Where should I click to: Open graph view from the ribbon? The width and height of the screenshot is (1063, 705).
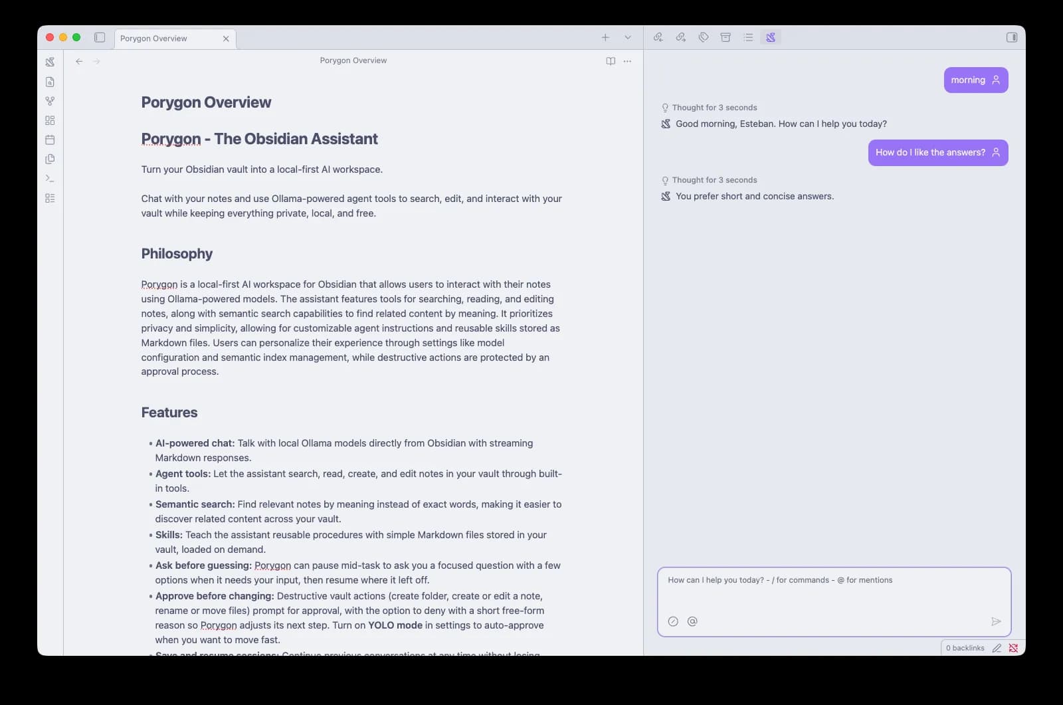50,101
